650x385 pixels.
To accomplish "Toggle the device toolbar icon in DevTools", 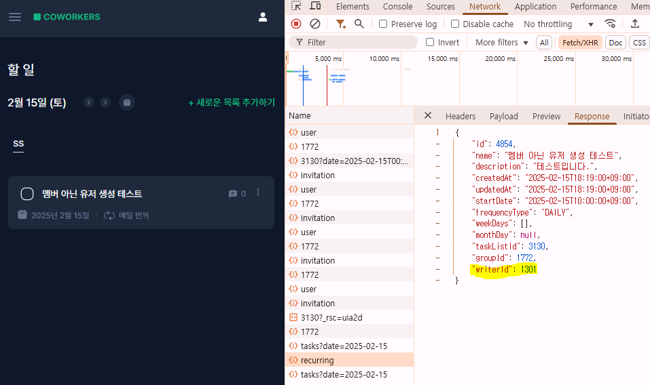I will [x=315, y=6].
